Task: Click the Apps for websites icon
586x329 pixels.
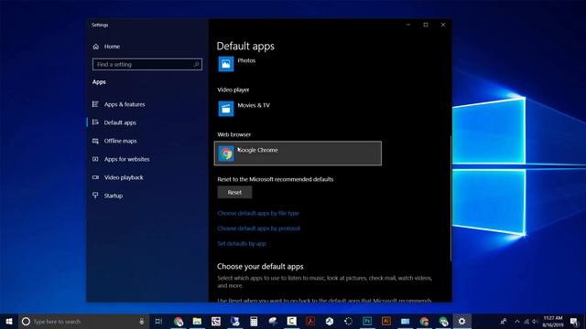Action: pyautogui.click(x=95, y=159)
